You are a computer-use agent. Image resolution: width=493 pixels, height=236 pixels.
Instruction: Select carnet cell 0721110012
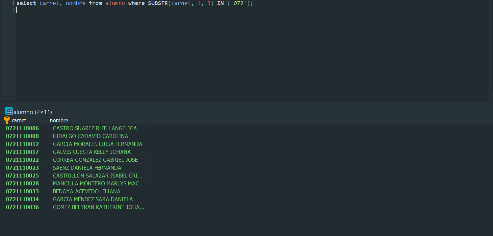(22, 144)
